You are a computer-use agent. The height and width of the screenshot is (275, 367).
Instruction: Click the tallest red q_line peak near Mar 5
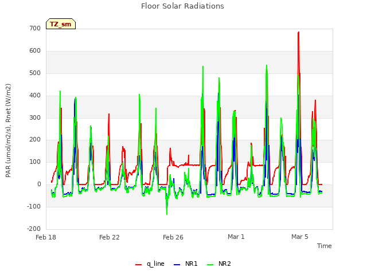298,32
